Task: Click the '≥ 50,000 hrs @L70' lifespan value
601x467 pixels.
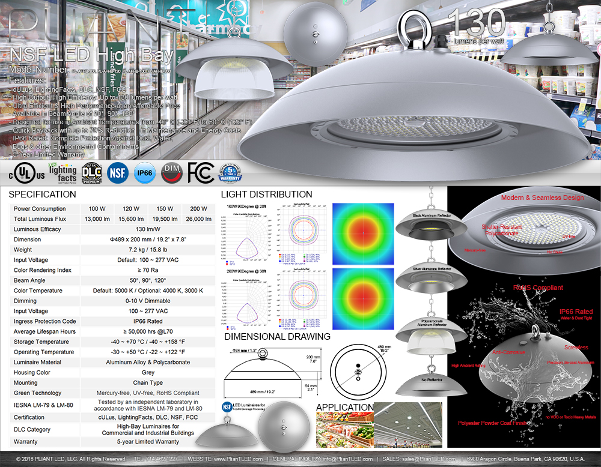Action: (x=148, y=331)
